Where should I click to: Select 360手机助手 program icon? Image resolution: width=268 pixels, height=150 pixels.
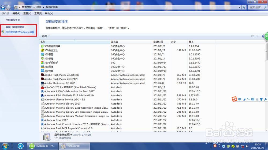coord(42,62)
